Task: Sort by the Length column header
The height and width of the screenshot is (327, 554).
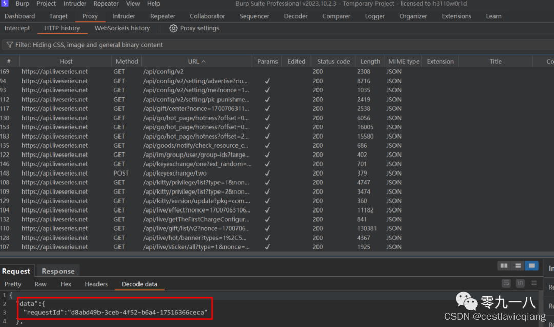Action: pyautogui.click(x=370, y=62)
